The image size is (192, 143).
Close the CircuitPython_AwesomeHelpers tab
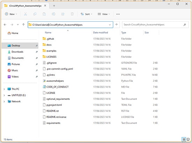[x=45, y=6]
